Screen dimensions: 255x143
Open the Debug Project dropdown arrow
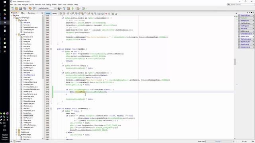tap(80, 8)
